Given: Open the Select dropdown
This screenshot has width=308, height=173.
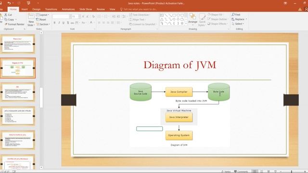Looking at the screenshot, I should 238,24.
